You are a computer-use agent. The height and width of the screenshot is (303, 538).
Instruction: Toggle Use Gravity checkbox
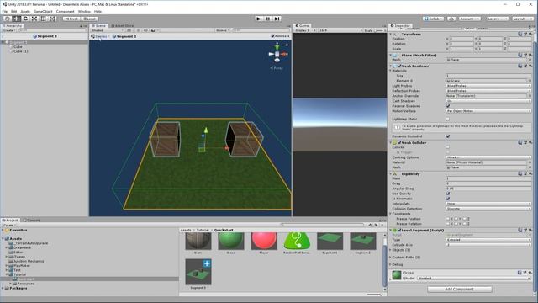pos(448,194)
